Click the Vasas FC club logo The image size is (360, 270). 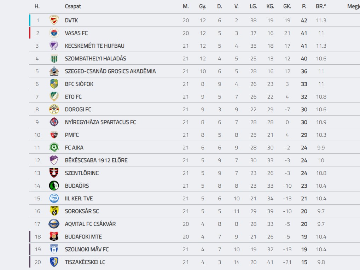pos(54,33)
